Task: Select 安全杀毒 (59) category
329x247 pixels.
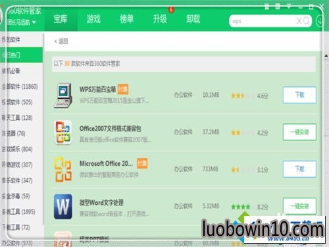Action: 21,196
